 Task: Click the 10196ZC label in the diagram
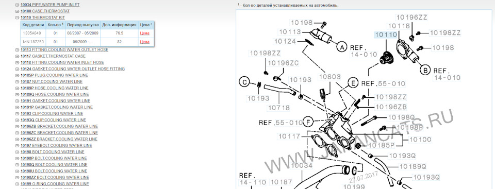[283, 63]
